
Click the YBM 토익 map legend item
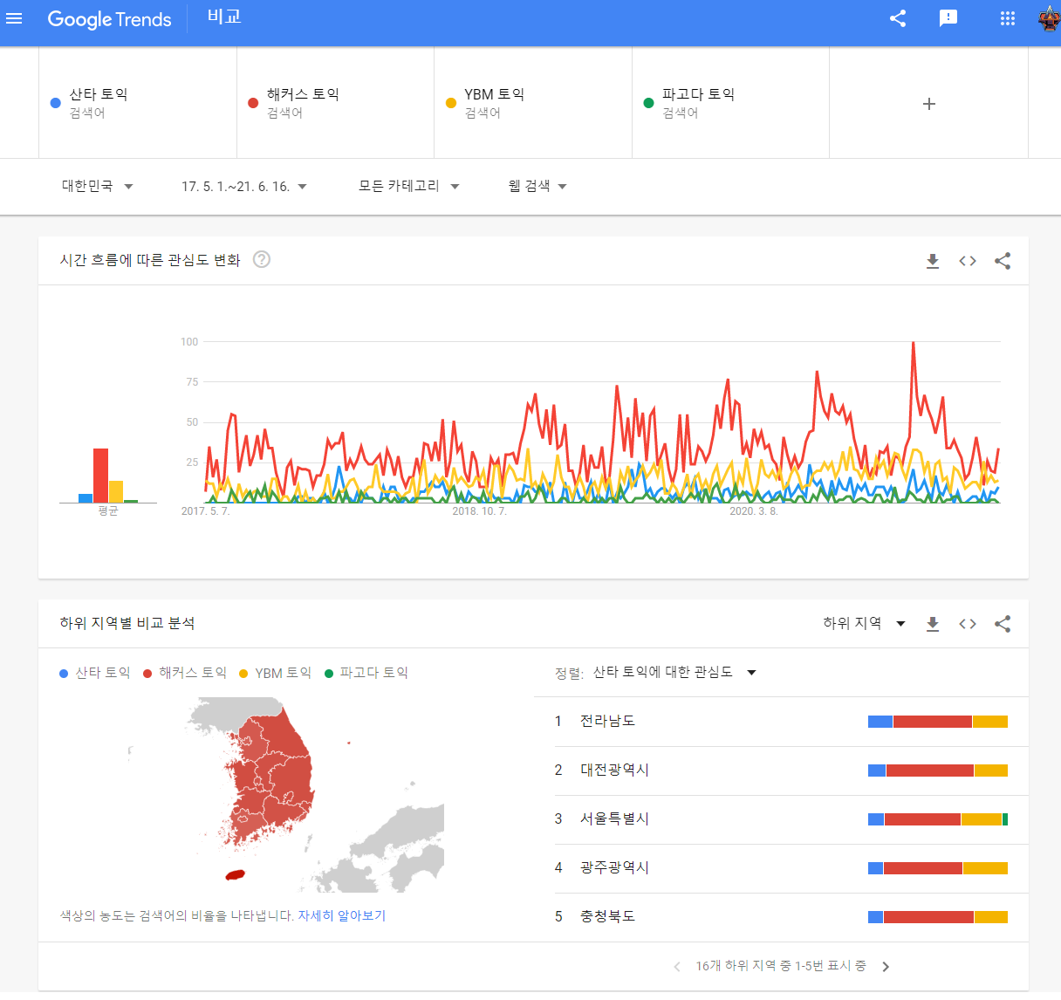coord(276,673)
